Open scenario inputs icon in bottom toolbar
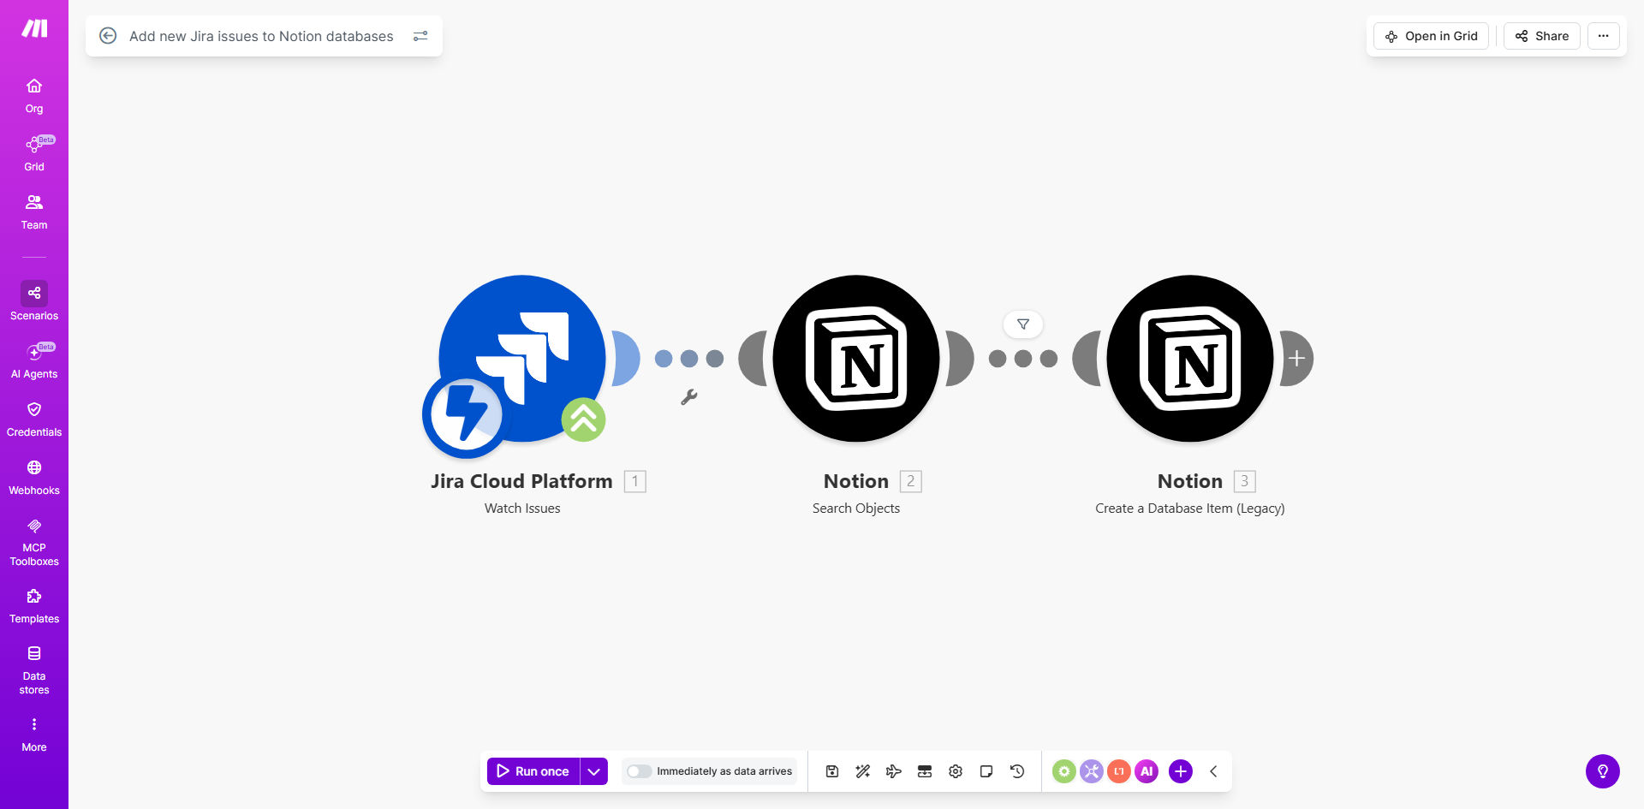The width and height of the screenshot is (1644, 809). point(925,771)
